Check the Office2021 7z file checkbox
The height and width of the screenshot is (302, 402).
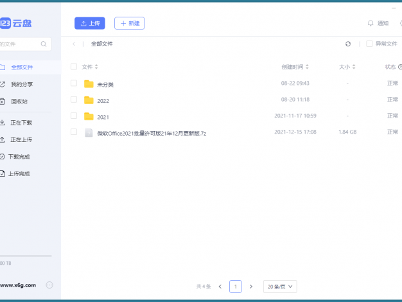pos(74,132)
